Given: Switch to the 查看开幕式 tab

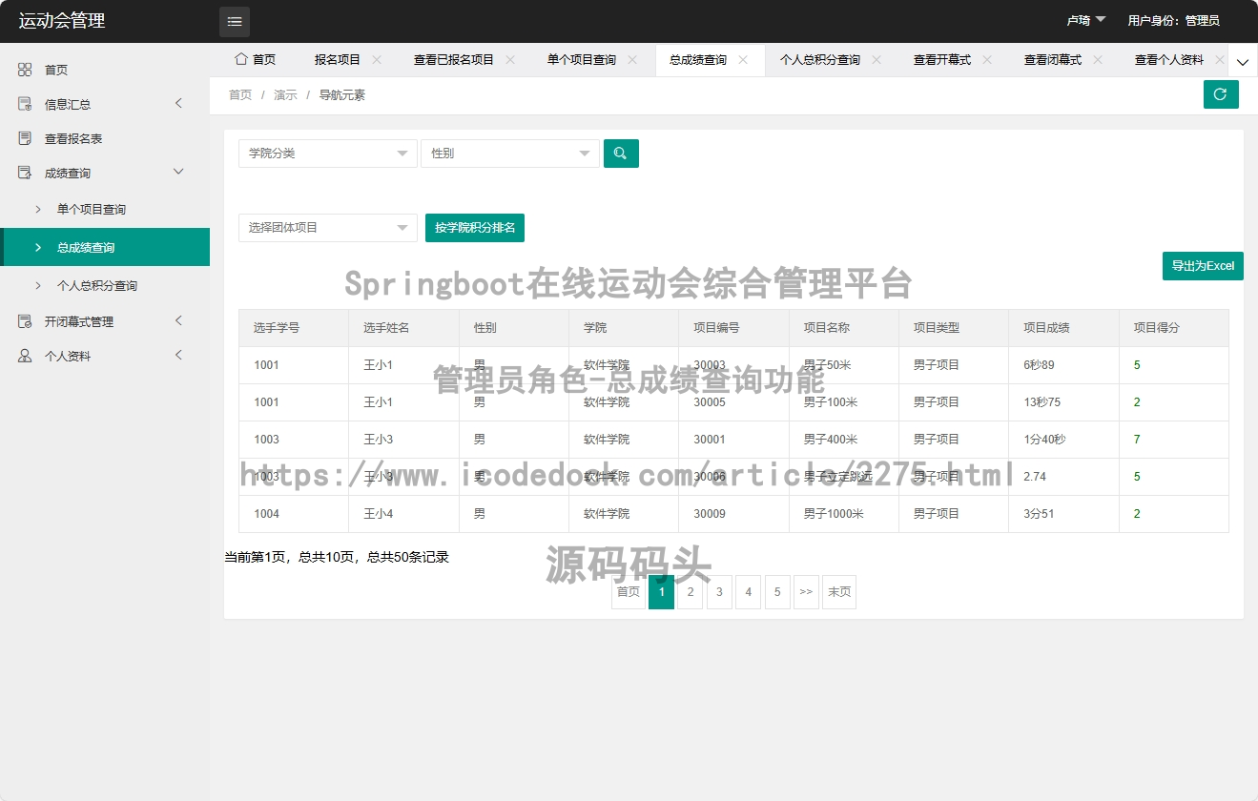Looking at the screenshot, I should click(942, 59).
